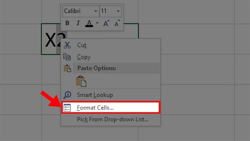This screenshot has height=141, width=250.
Task: Click the scissors Cut icon
Action: (x=67, y=45)
